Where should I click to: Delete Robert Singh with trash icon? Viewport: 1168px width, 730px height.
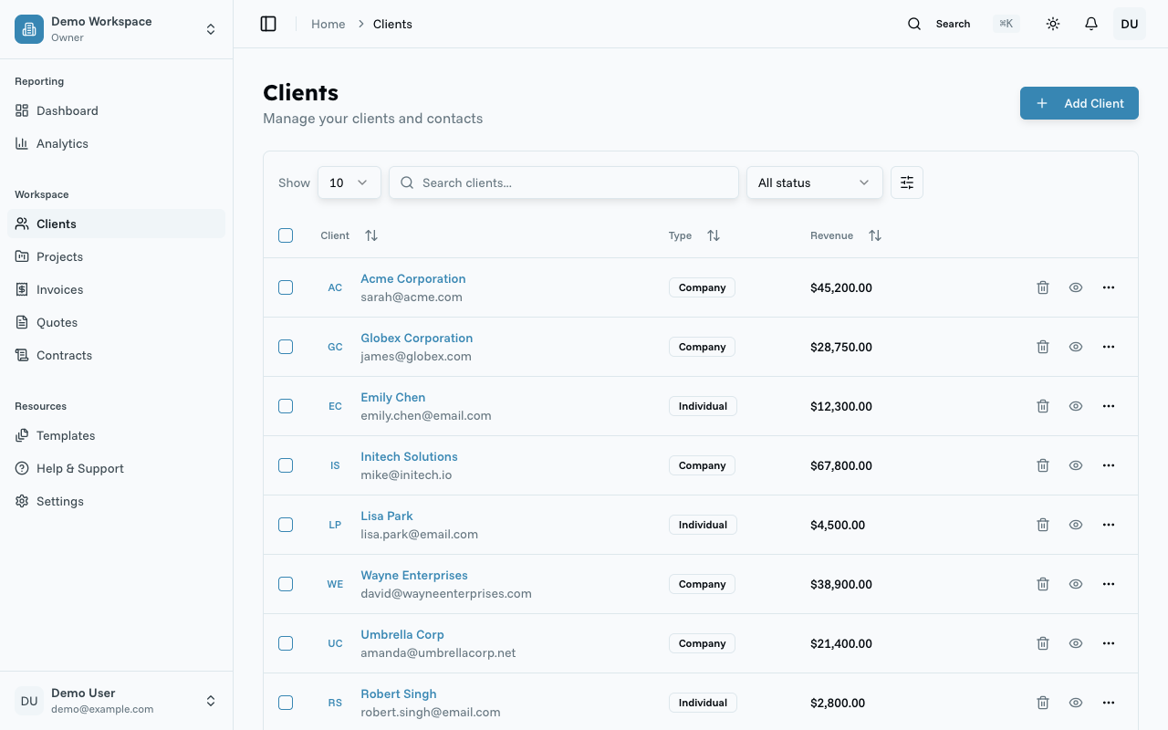click(x=1043, y=703)
